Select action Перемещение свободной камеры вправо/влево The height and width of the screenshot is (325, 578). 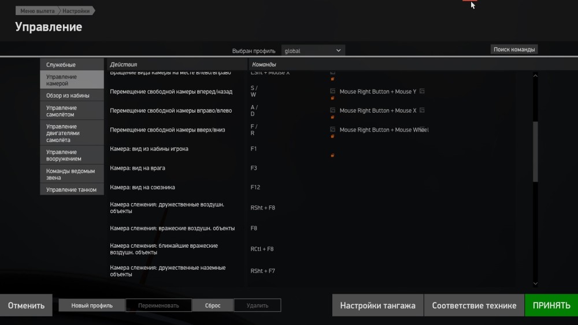(171, 110)
